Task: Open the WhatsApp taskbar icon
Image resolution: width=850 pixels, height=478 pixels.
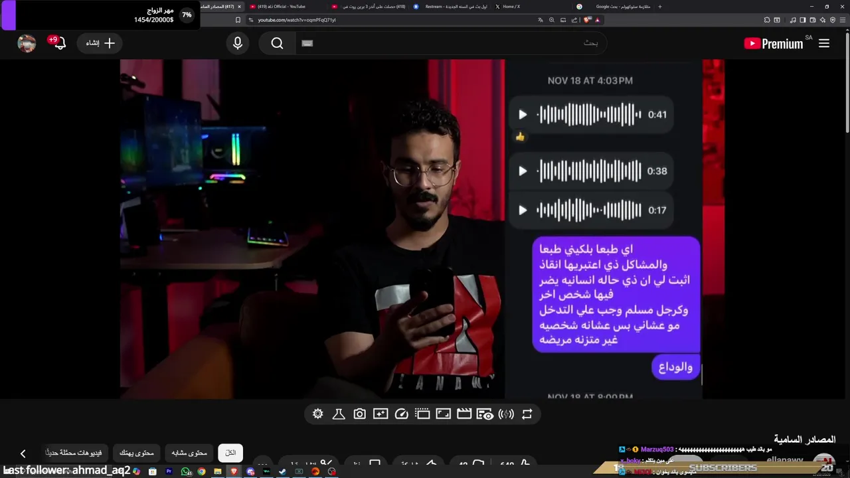Action: (x=185, y=471)
